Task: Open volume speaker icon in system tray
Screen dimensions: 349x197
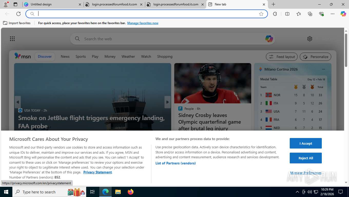Action: point(309,192)
